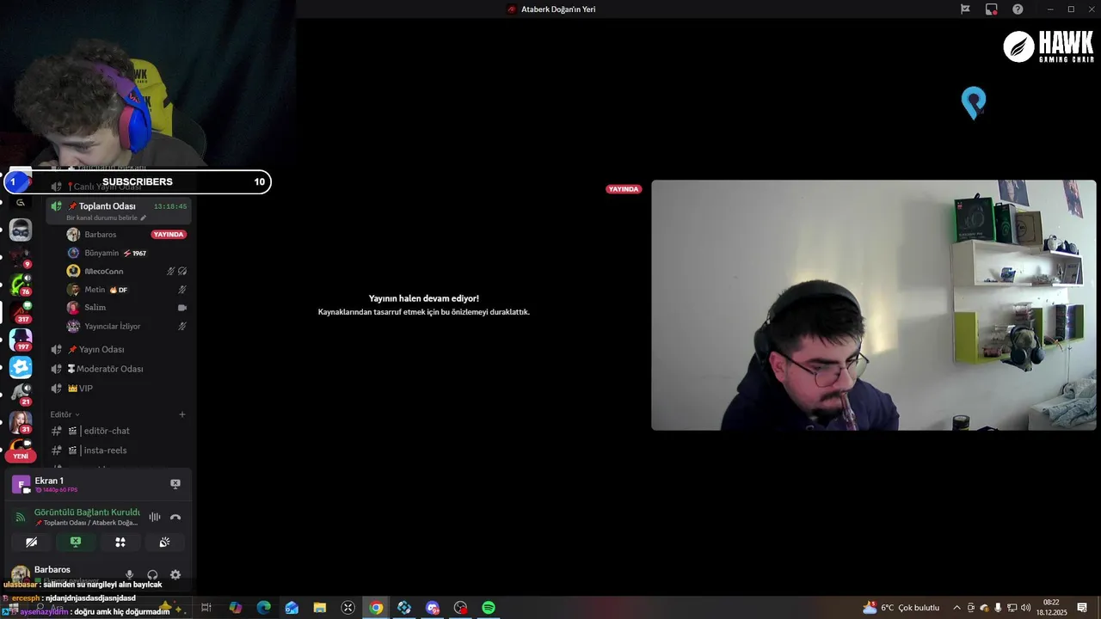Open the notification center icon
1101x619 pixels.
[x=1082, y=608]
